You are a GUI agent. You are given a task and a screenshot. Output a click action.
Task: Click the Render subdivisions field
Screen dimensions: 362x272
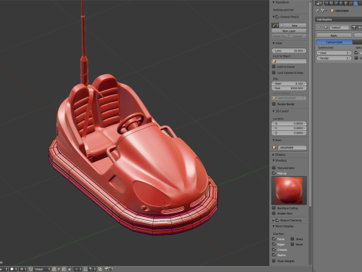coord(334,58)
